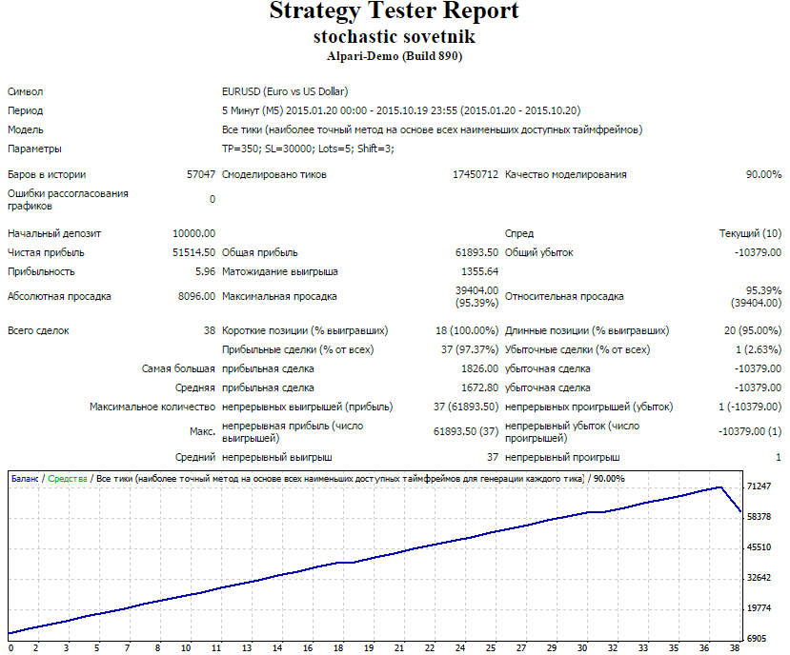
Task: Click short positions value '18 (100.00%)'
Action: 467,330
